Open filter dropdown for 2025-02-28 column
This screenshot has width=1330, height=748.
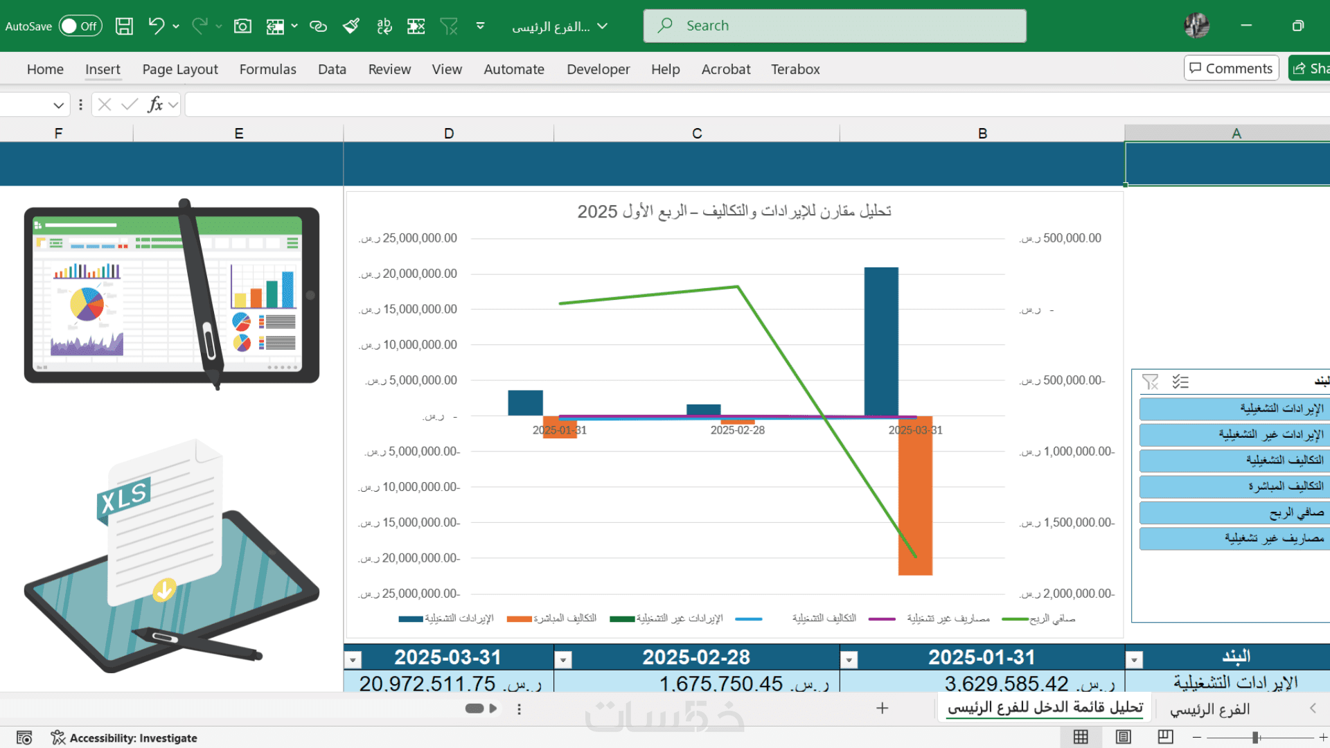[563, 659]
